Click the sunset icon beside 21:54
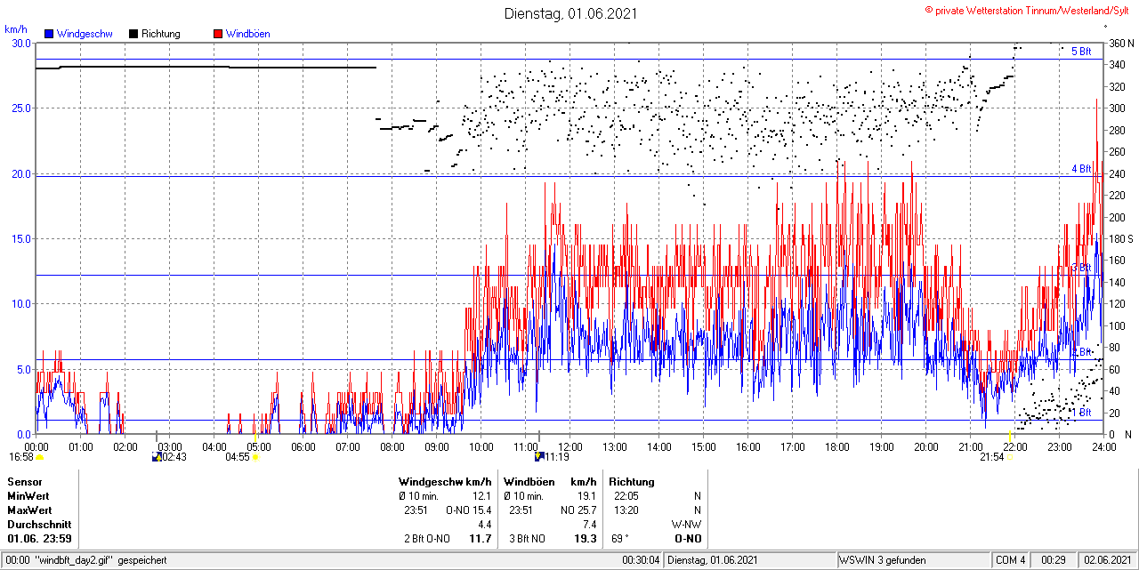The image size is (1139, 570). [x=1009, y=457]
